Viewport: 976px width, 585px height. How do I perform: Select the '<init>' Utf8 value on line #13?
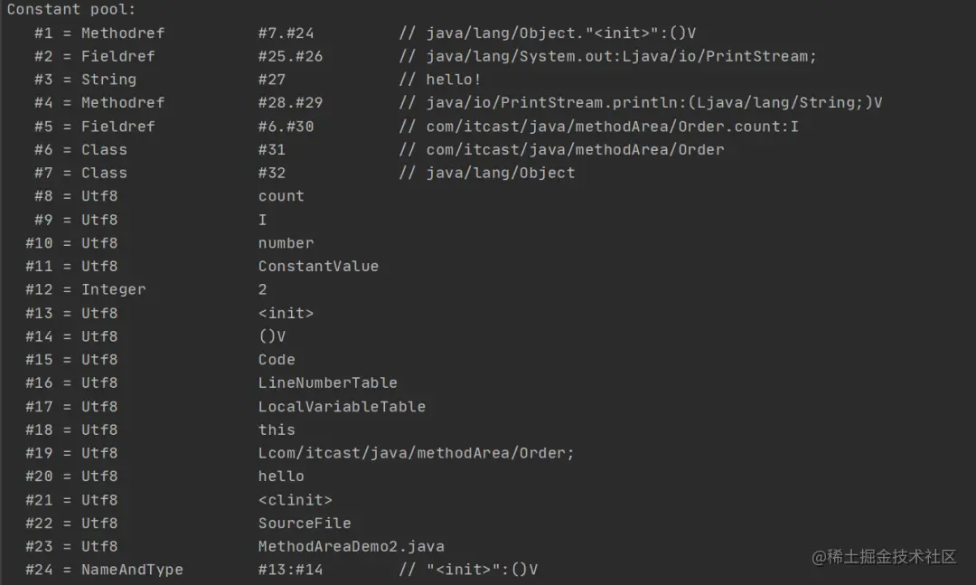(286, 313)
